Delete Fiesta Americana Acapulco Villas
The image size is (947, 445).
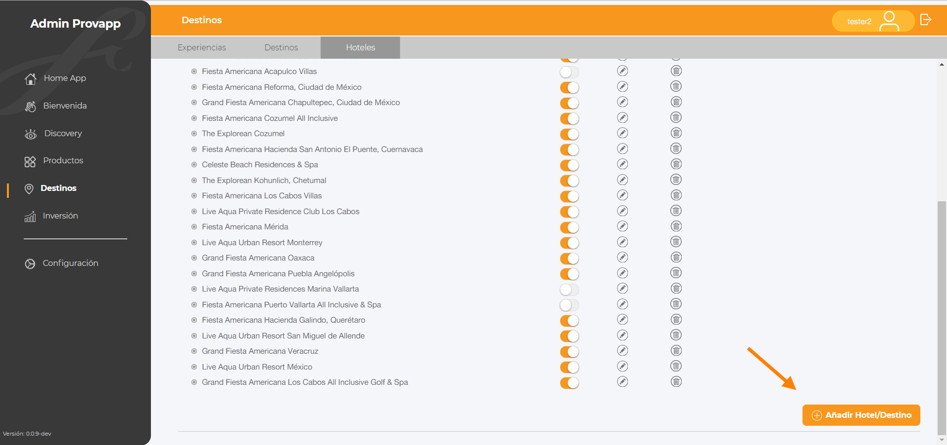point(676,71)
